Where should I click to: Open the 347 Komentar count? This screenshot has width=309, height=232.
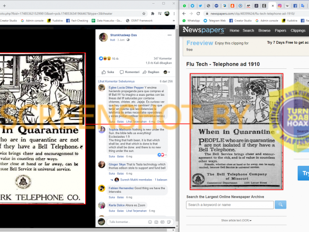click(163, 58)
